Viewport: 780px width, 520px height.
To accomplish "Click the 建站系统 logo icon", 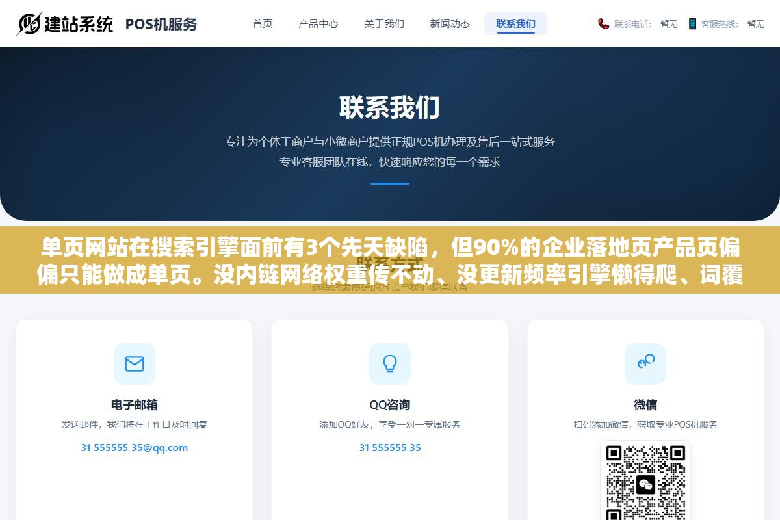I will (66, 24).
